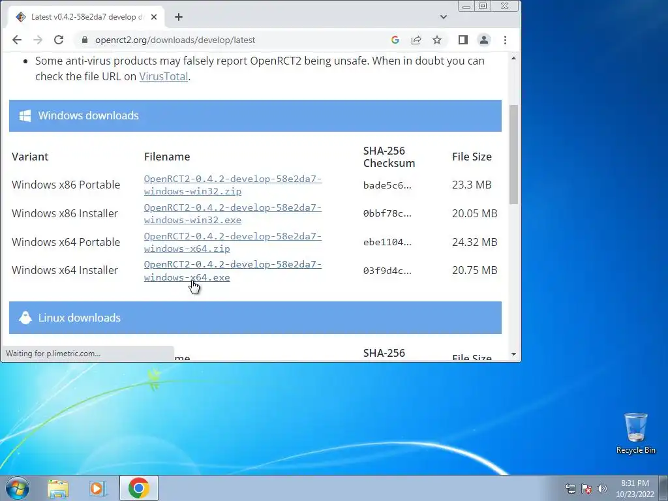
Task: Expand the tab search chevron
Action: tap(444, 17)
